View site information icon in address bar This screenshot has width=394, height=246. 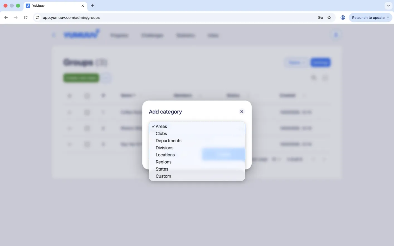(37, 18)
